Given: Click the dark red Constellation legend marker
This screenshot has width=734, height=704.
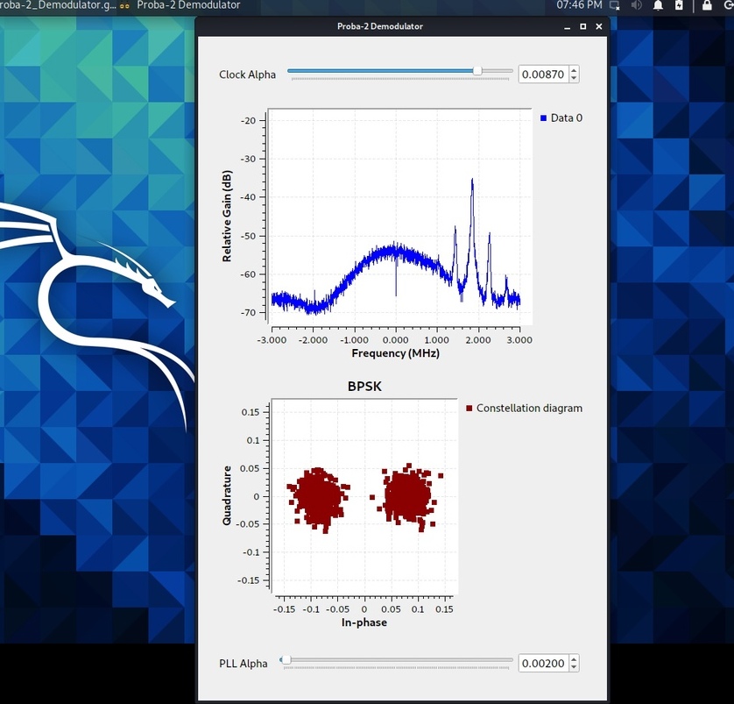Looking at the screenshot, I should [x=469, y=408].
